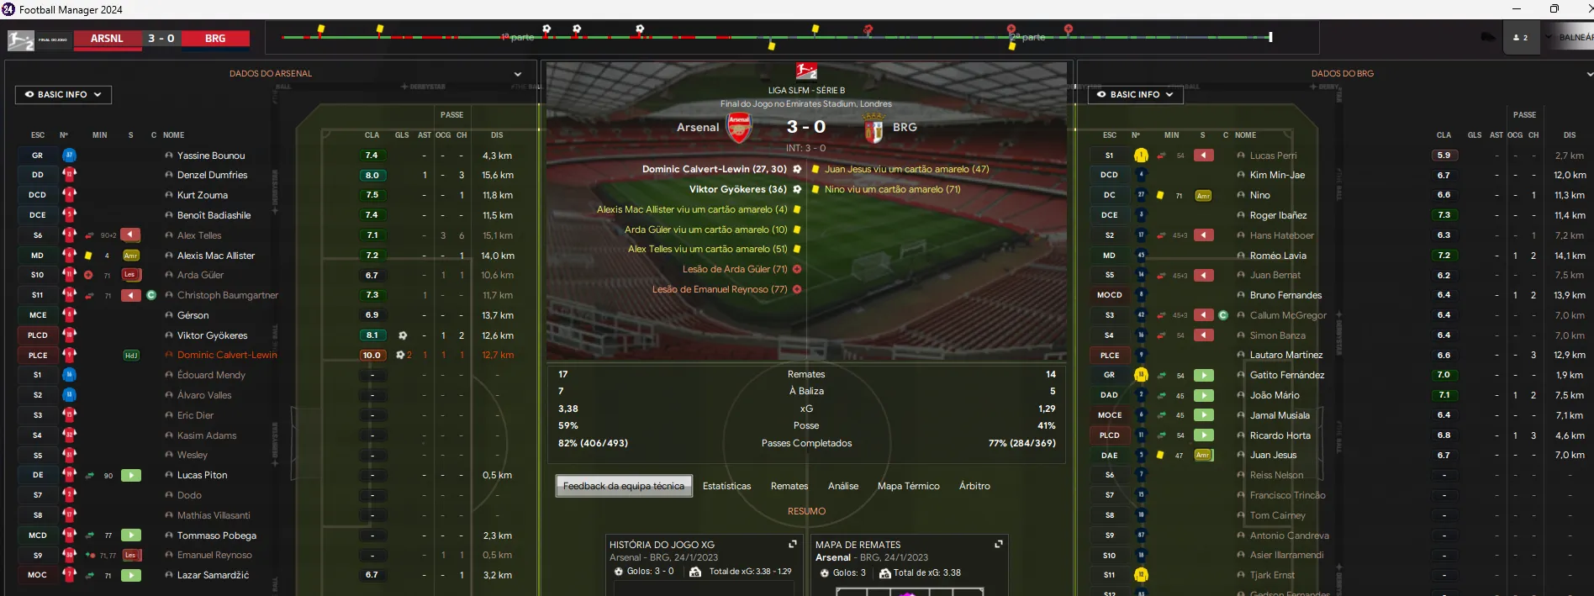Switch to the Estatísticas tab

coord(726,486)
